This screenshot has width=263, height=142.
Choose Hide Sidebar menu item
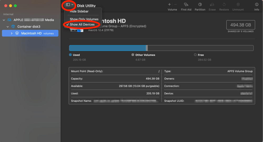[x=79, y=12]
